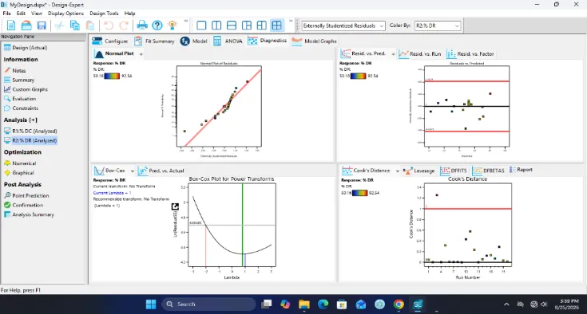Click the Print toolbar icon
The height and width of the screenshot is (314, 587).
coord(142,26)
